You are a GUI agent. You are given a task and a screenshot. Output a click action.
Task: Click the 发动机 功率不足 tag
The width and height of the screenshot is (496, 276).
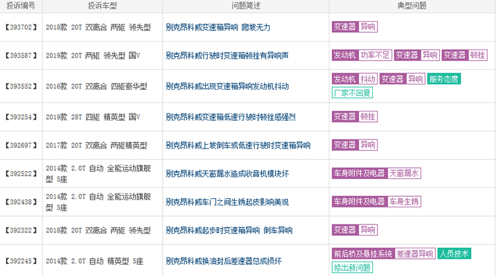coord(362,55)
